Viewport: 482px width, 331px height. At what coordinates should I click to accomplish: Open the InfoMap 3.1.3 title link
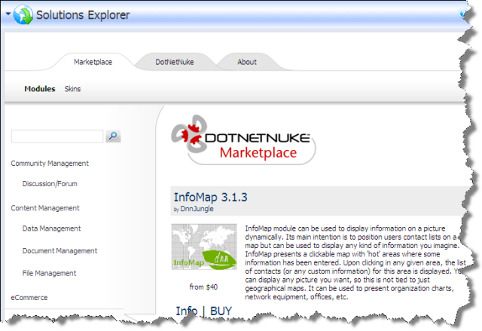211,198
